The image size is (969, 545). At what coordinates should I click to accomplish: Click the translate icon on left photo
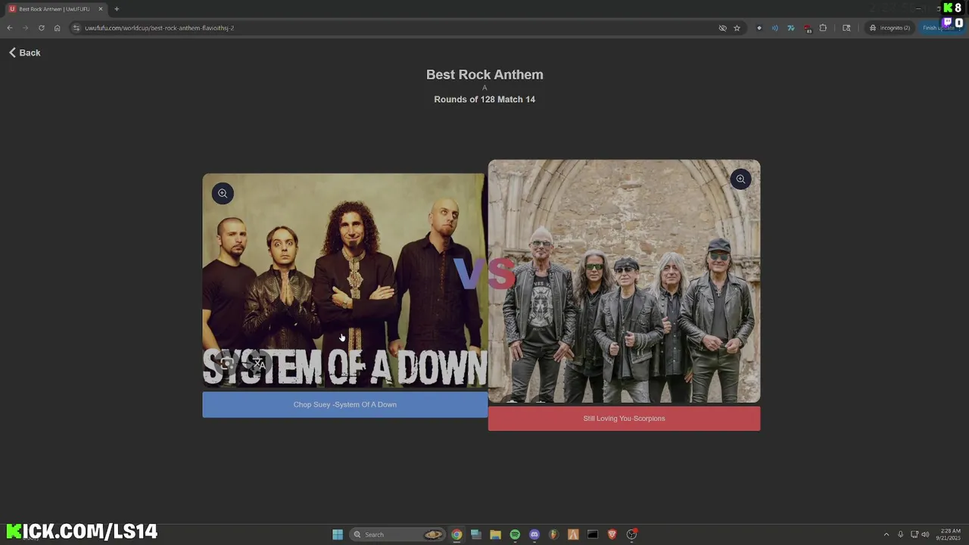259,363
